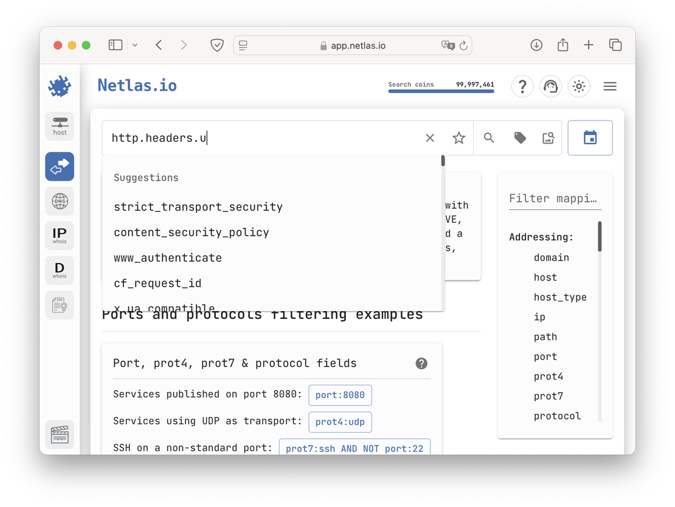Click the Netlas puzzle logo

point(60,86)
